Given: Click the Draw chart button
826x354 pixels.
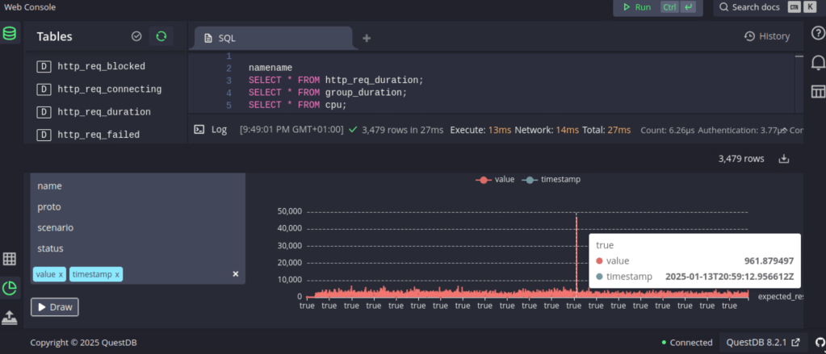Looking at the screenshot, I should (x=54, y=307).
